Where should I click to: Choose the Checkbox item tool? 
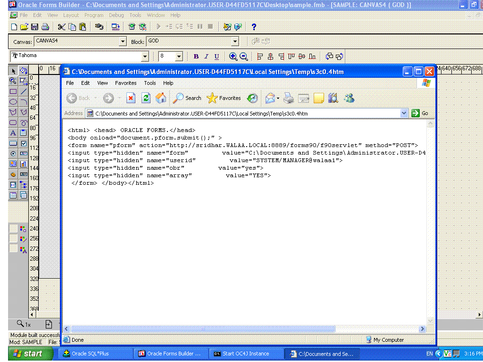[24, 143]
